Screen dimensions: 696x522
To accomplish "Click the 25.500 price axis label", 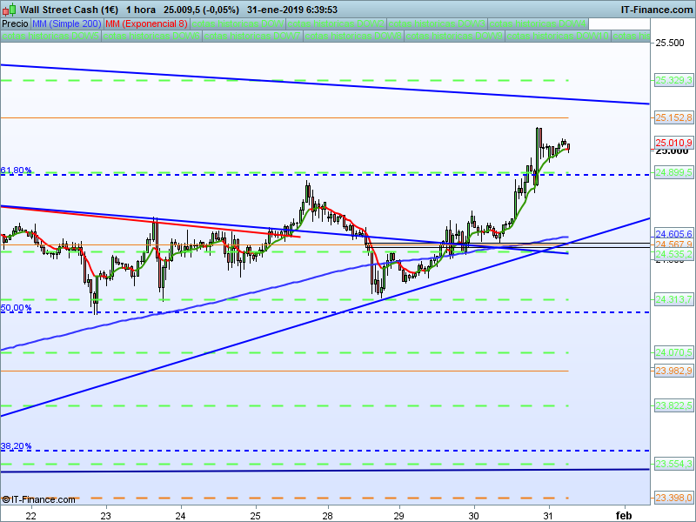I will (670, 43).
